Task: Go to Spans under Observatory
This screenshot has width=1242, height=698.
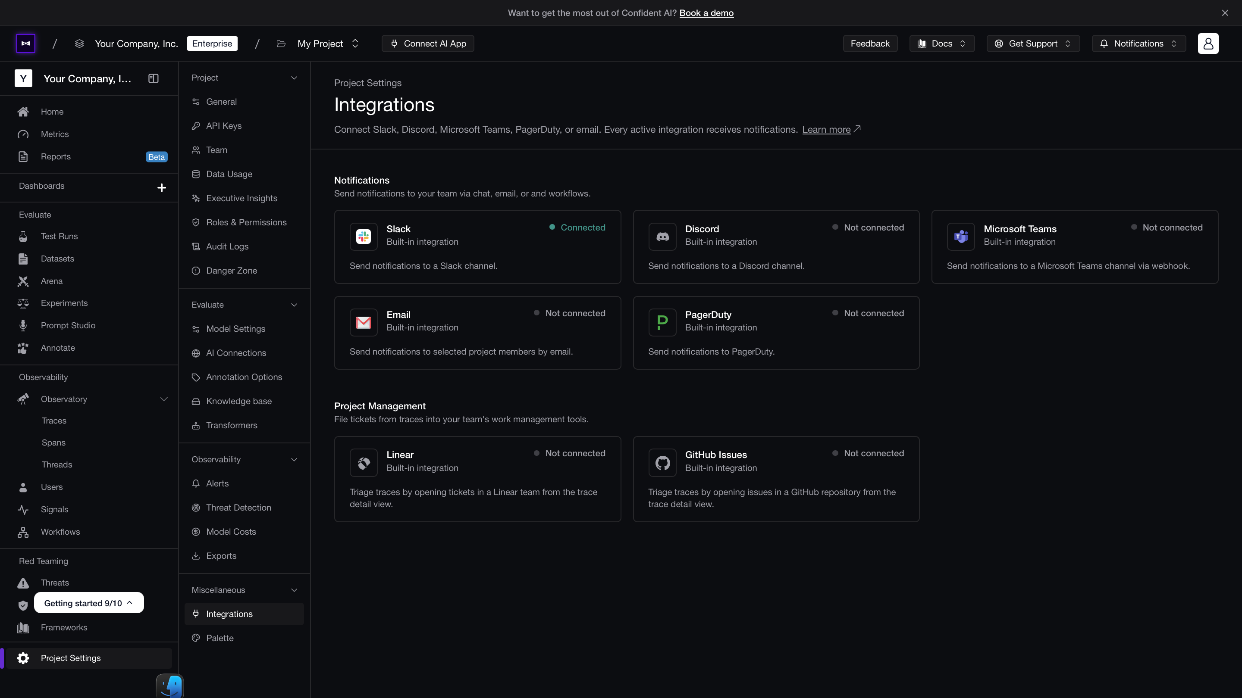Action: 53,442
